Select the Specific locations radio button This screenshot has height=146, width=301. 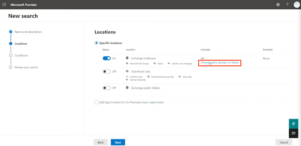pyautogui.click(x=96, y=43)
